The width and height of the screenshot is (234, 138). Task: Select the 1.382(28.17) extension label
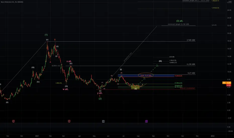tap(215, 1)
